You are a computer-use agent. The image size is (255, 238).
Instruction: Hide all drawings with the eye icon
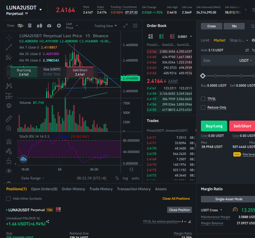pos(9,171)
